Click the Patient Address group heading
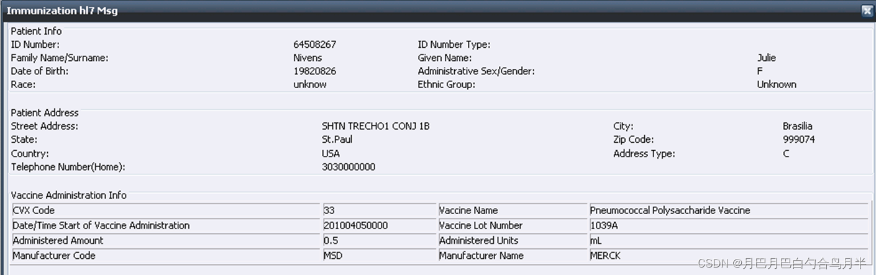The image size is (876, 275). pyautogui.click(x=45, y=113)
